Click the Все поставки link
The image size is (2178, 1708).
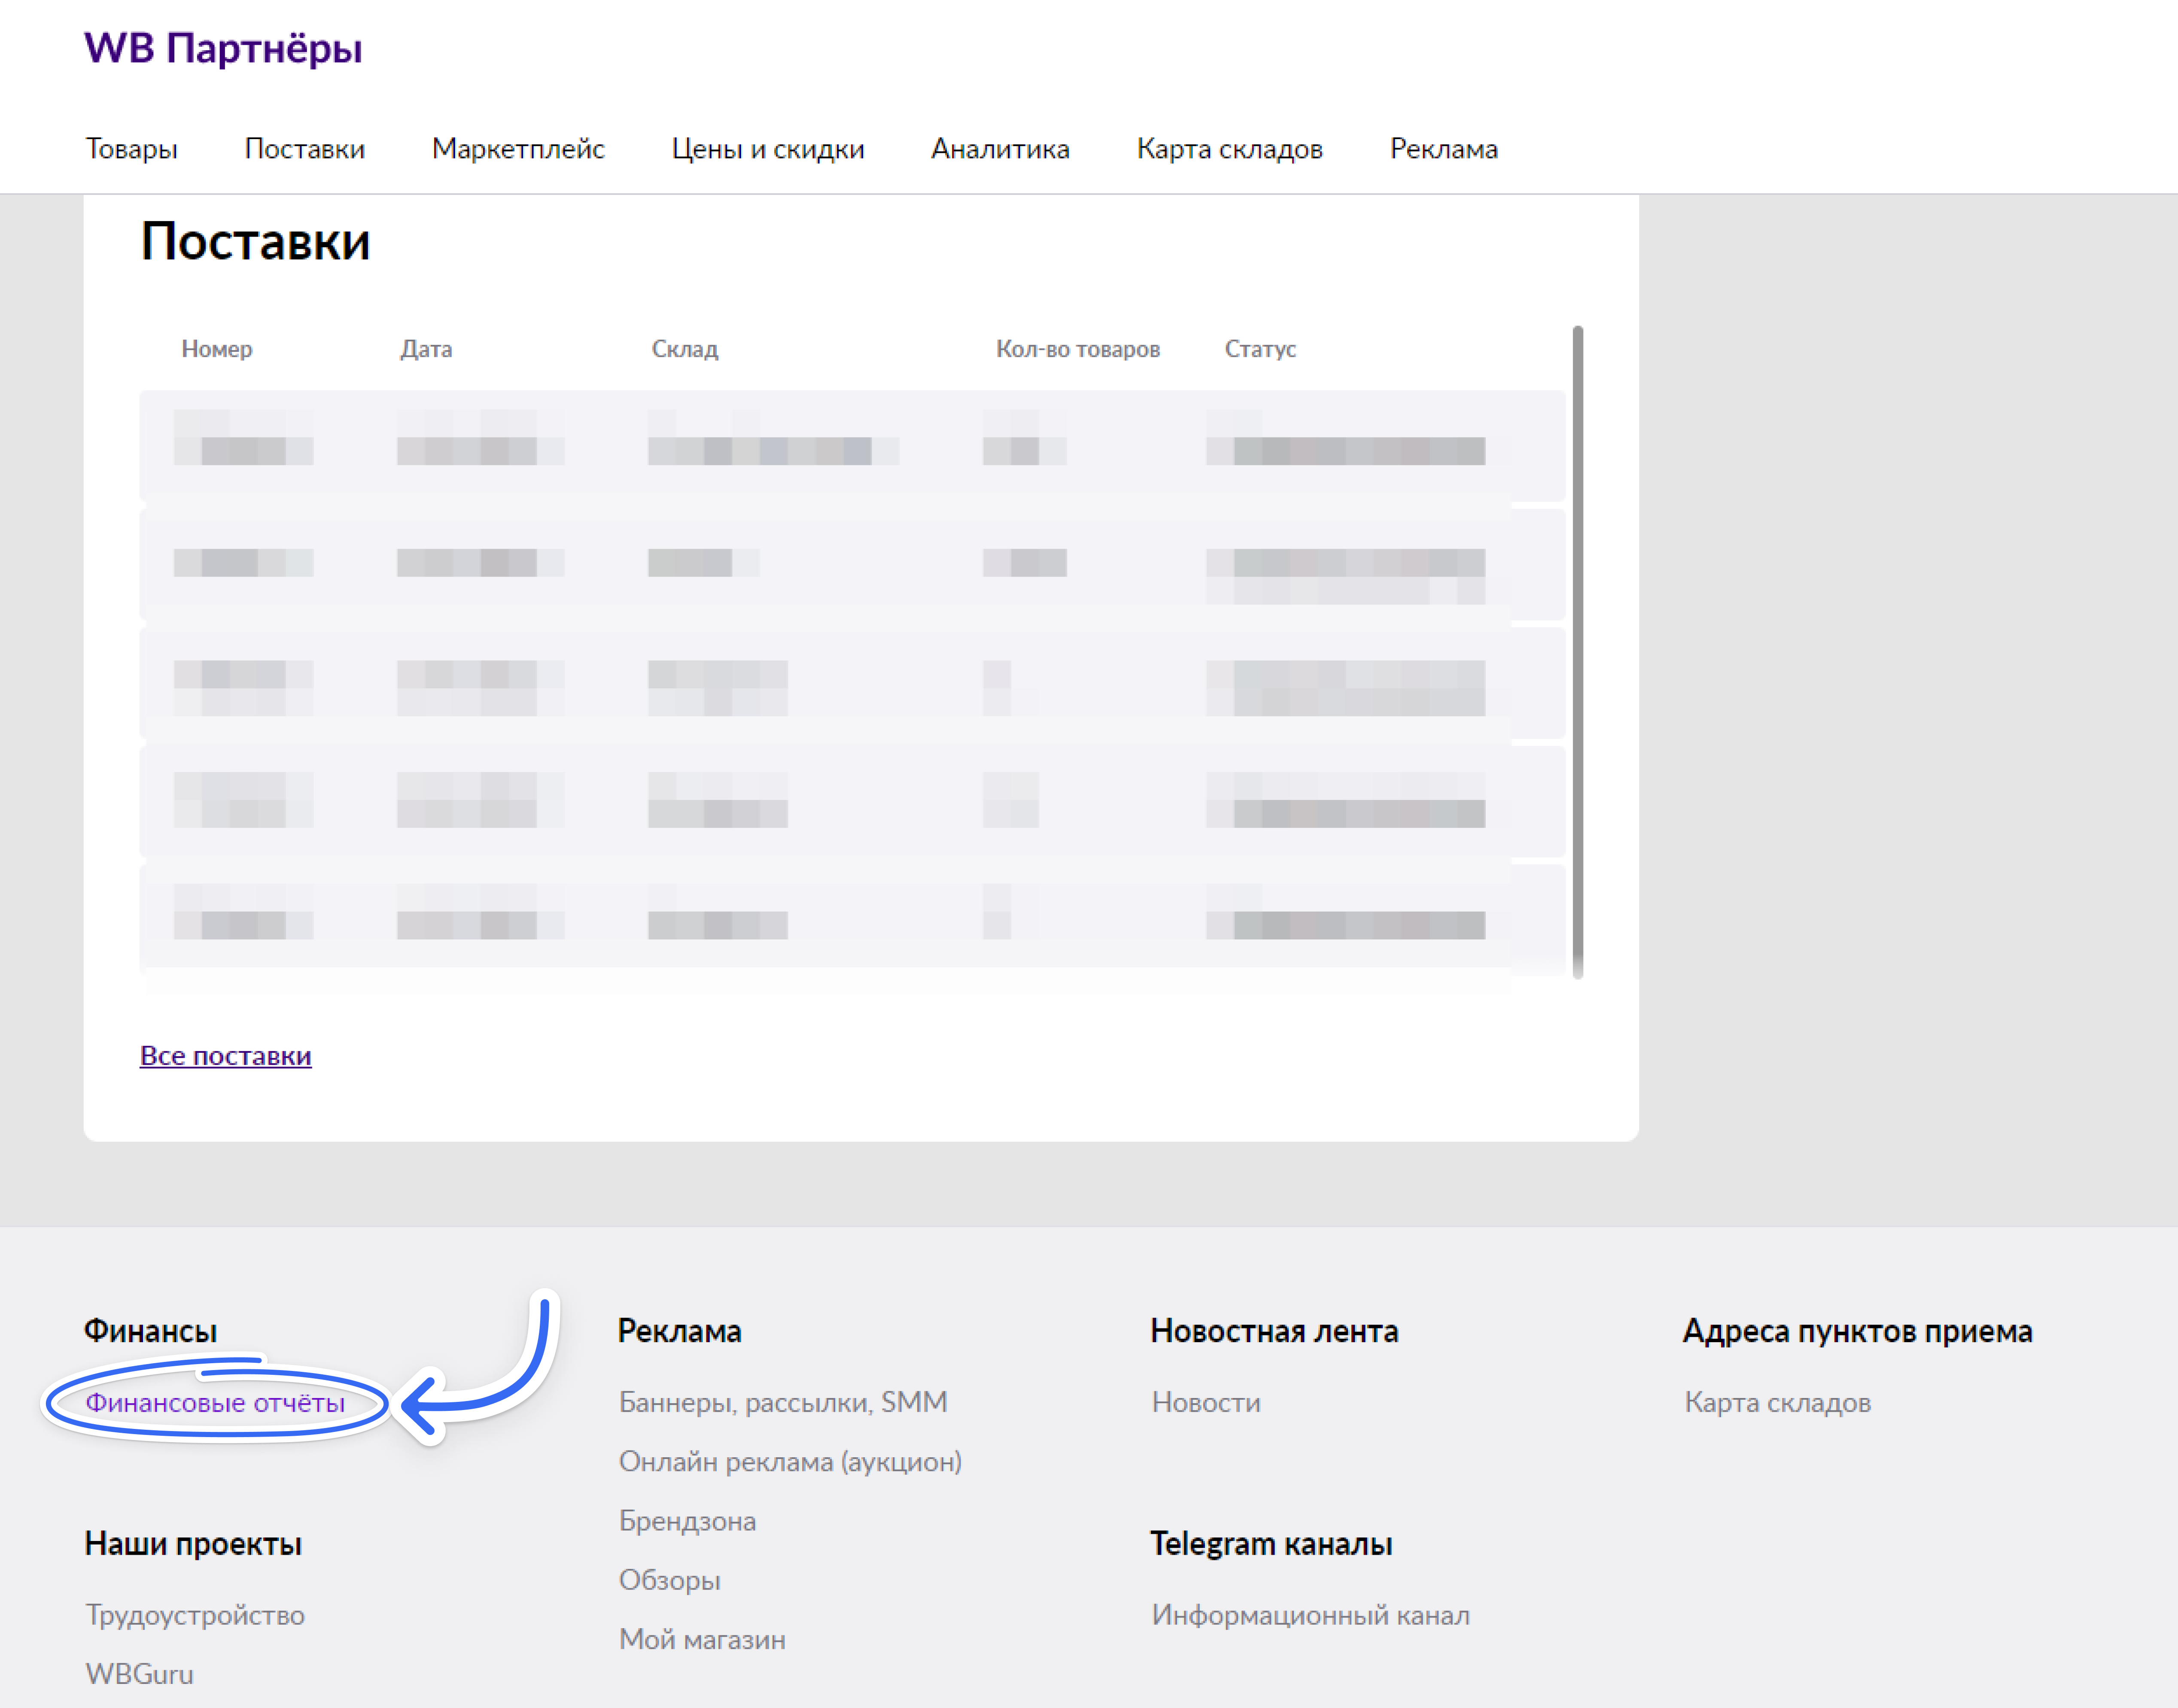click(226, 1056)
